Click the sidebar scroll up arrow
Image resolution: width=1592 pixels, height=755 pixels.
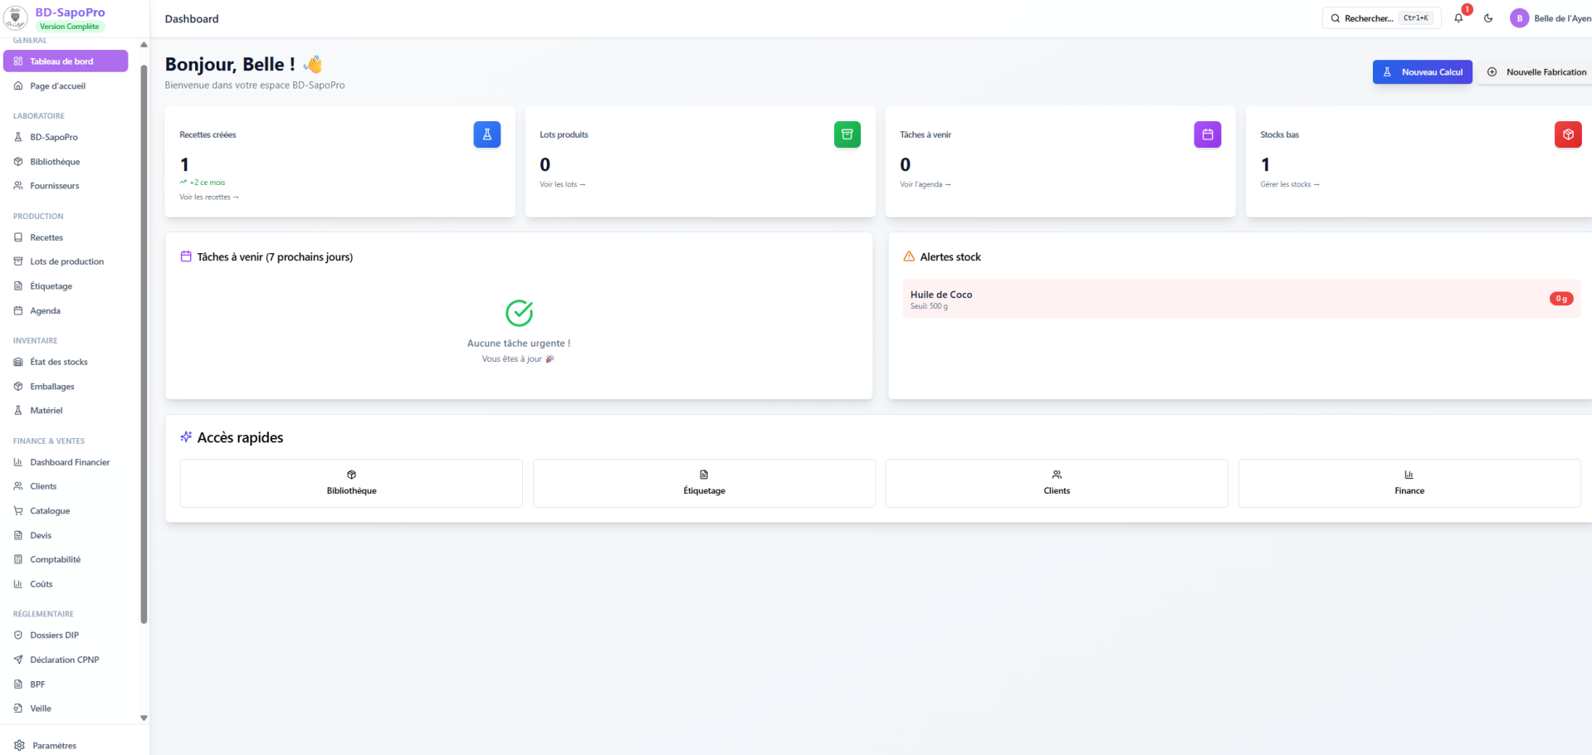tap(144, 45)
